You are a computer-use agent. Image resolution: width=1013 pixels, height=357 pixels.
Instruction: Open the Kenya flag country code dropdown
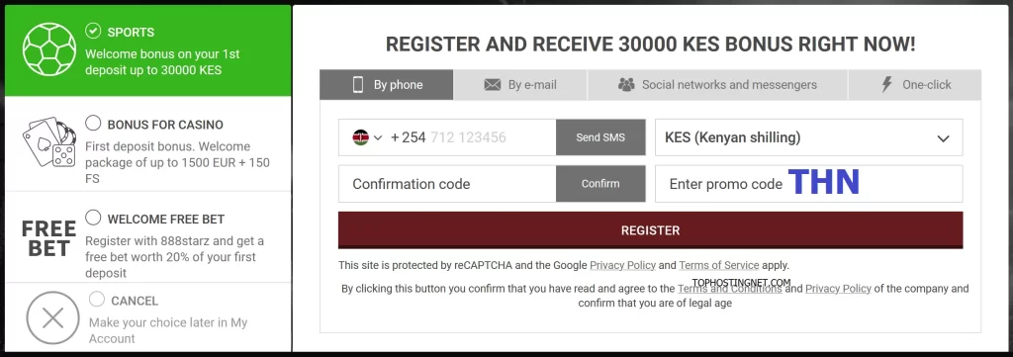(368, 137)
